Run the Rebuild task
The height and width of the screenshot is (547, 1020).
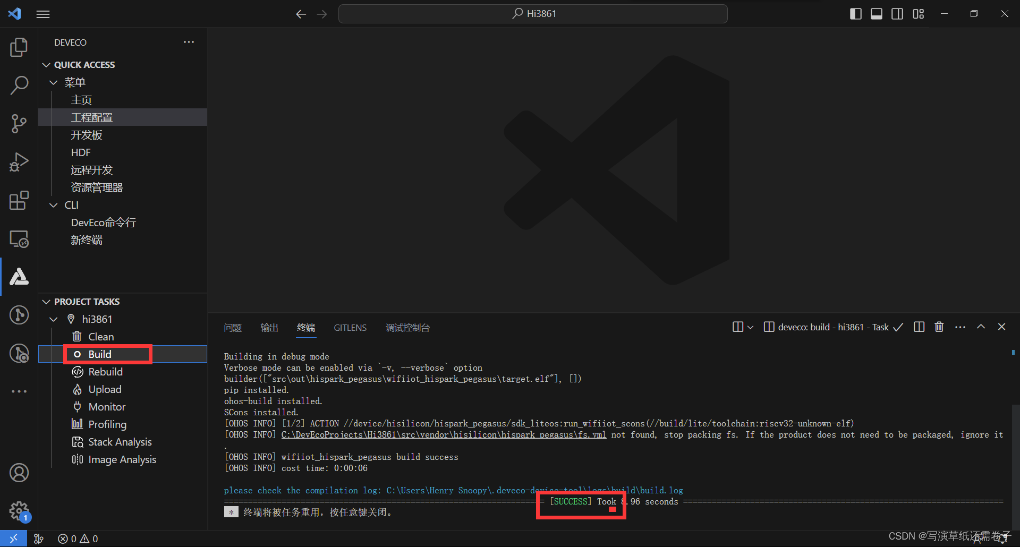(123, 372)
